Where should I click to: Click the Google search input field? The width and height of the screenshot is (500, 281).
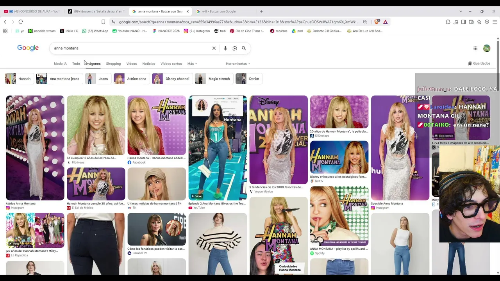131,48
